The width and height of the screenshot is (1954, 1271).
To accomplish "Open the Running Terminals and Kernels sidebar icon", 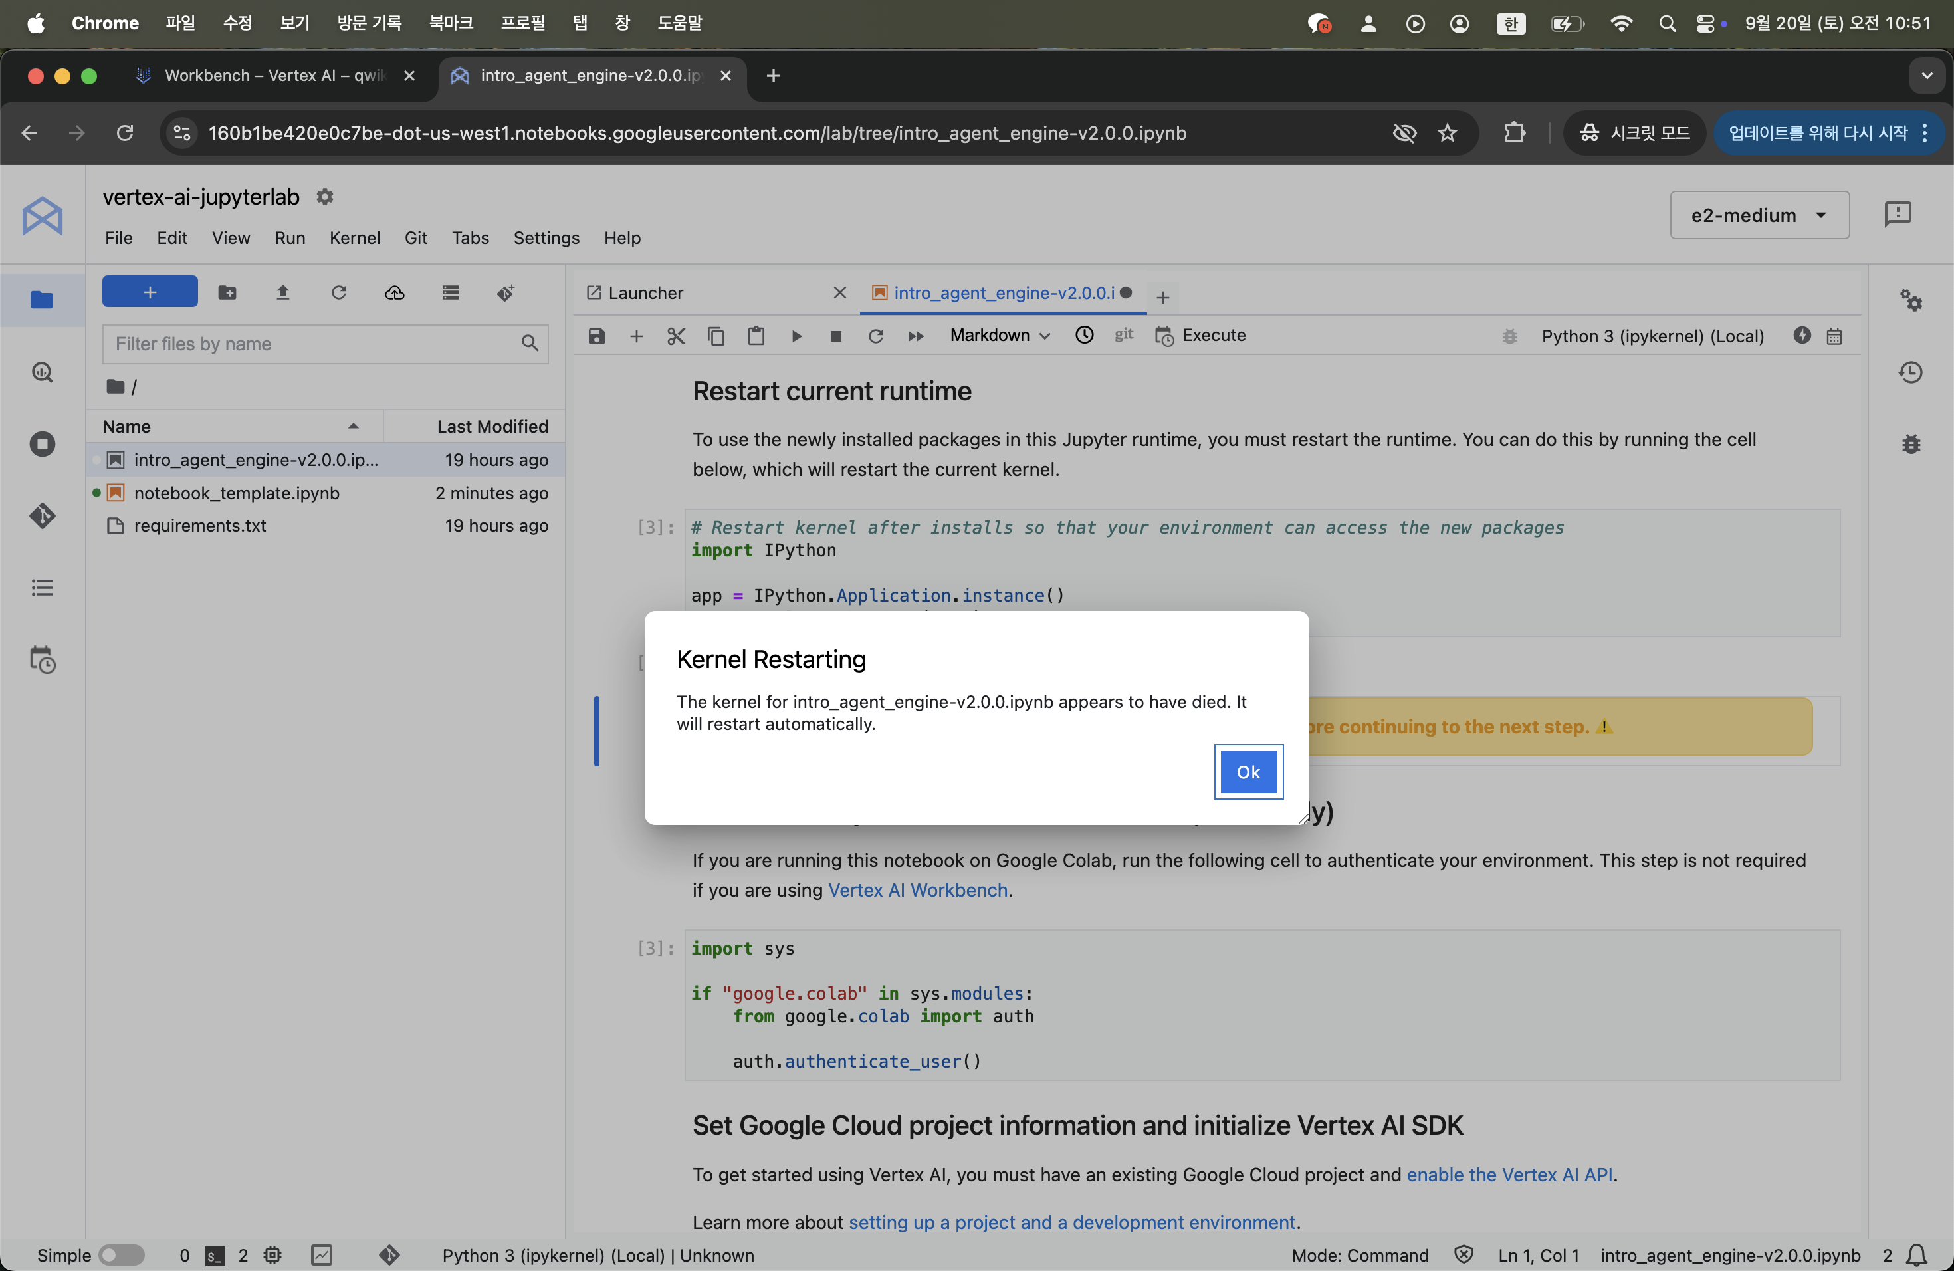I will pyautogui.click(x=42, y=444).
